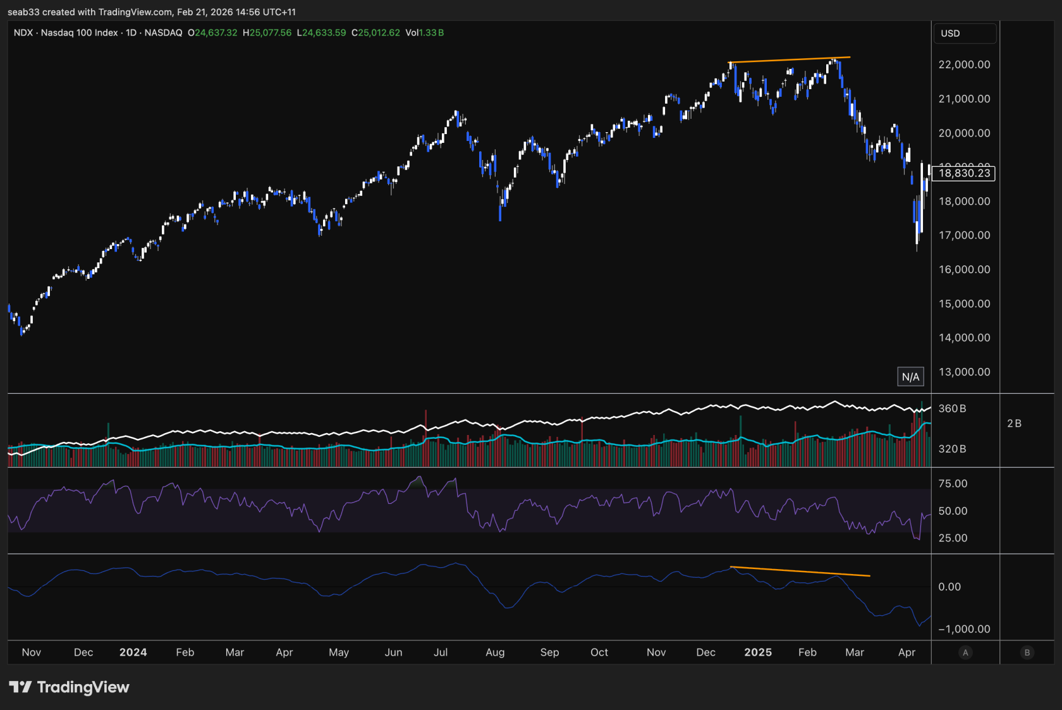
Task: Click the TradingView wordmark text
Action: pyautogui.click(x=83, y=687)
